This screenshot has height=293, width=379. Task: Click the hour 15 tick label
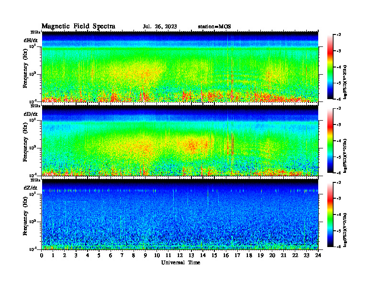[214, 255]
